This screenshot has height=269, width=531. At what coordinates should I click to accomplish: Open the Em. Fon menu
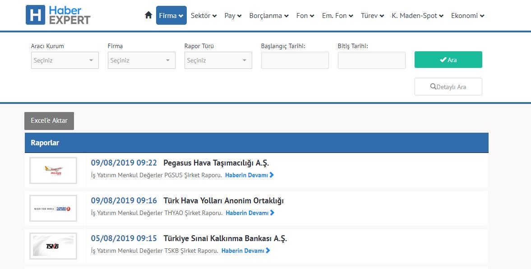click(337, 16)
